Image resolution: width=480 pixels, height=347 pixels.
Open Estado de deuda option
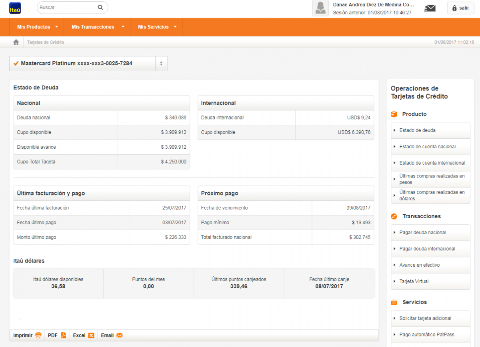click(430, 130)
